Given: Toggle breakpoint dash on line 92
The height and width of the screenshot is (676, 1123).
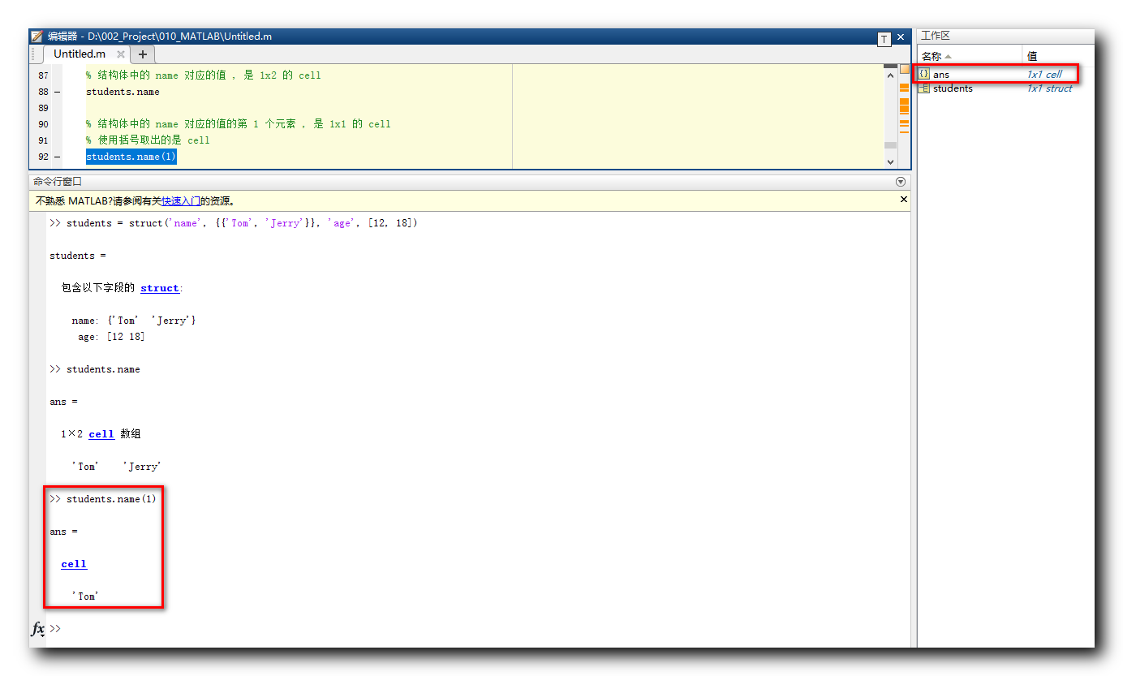Looking at the screenshot, I should coord(57,157).
